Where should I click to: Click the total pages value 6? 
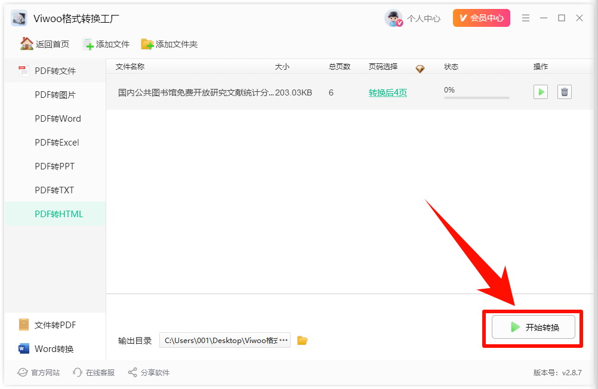[x=331, y=92]
